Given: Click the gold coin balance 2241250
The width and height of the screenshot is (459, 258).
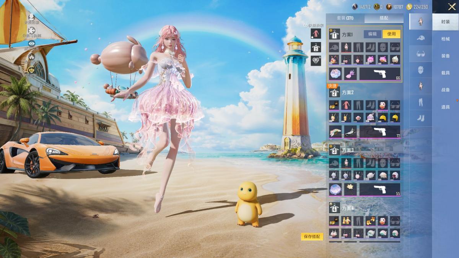Looking at the screenshot, I should click(x=417, y=6).
